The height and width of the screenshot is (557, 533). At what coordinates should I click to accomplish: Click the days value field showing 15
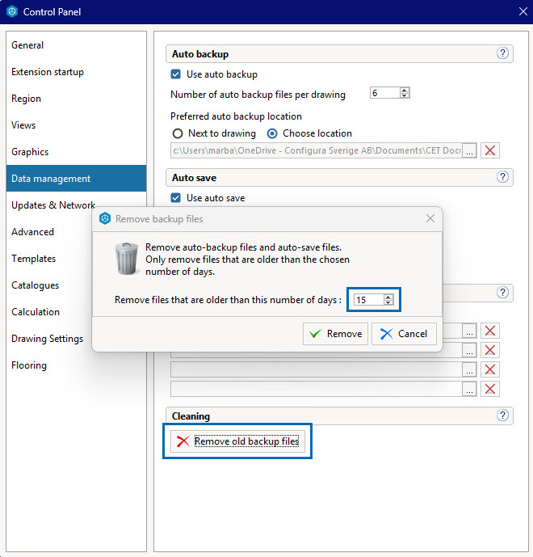tap(369, 299)
